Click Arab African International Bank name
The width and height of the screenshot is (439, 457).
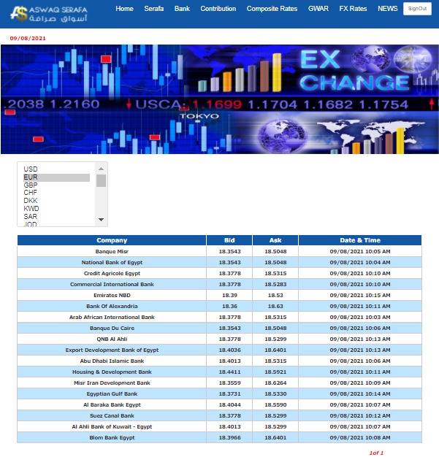tap(112, 317)
